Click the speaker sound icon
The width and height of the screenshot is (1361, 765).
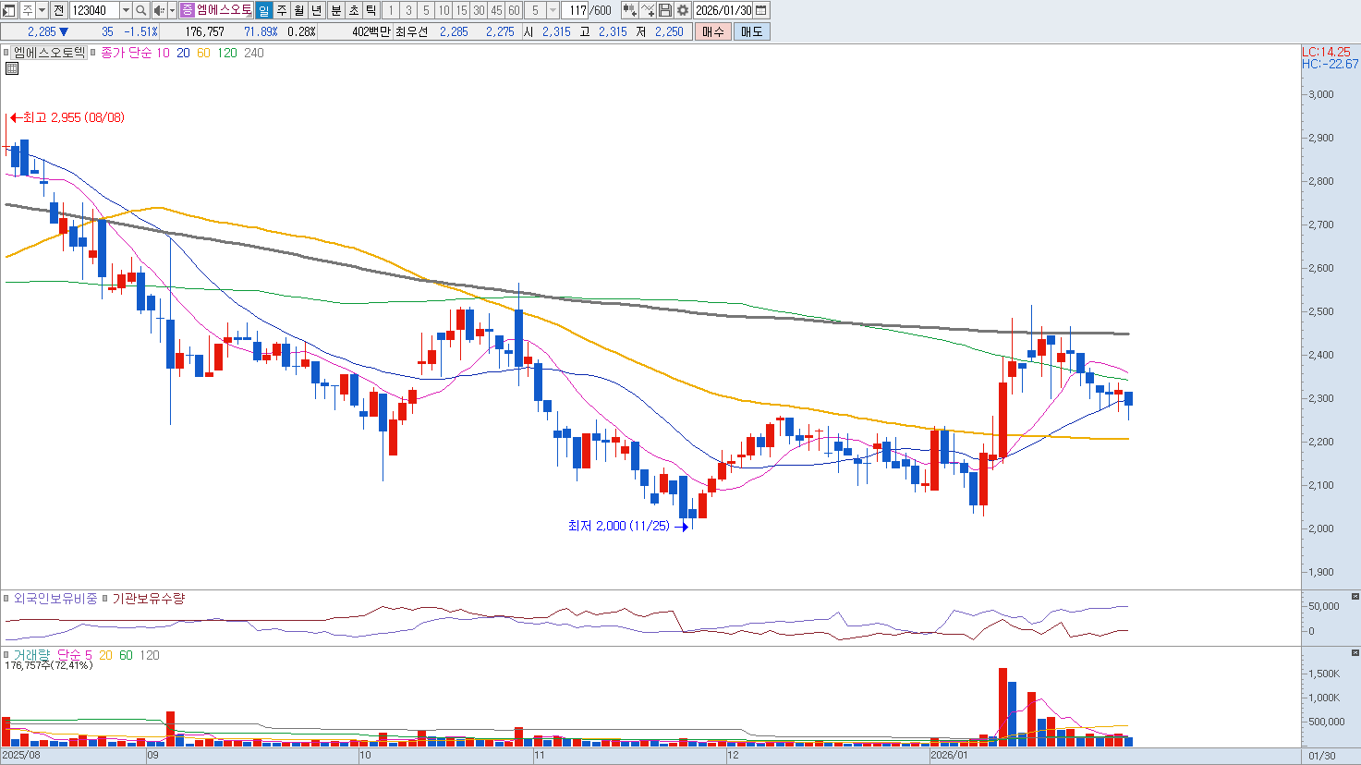click(x=158, y=10)
